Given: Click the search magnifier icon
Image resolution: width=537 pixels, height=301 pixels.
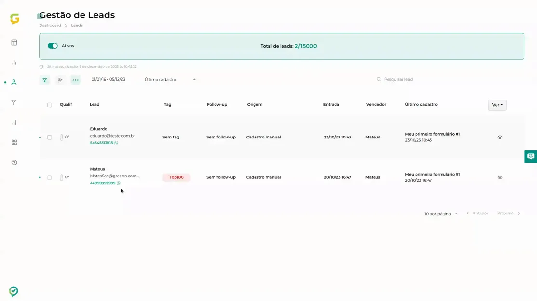Looking at the screenshot, I should (x=379, y=79).
